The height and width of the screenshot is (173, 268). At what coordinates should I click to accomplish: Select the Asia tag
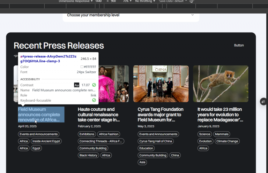click(142, 162)
